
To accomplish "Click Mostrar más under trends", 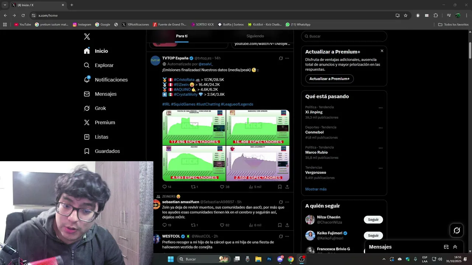I will click(x=316, y=189).
